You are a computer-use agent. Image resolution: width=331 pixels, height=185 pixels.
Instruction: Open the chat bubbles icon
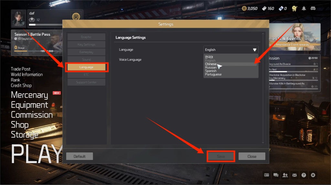coord(276,175)
